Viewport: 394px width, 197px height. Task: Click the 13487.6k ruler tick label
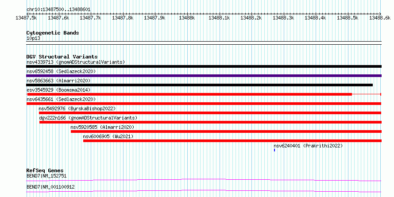(58, 18)
